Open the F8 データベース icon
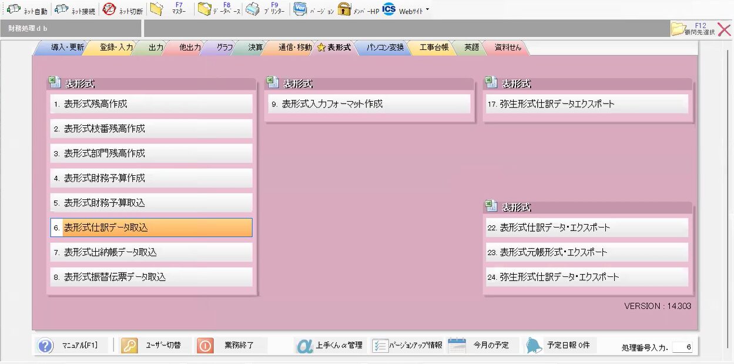 click(205, 9)
